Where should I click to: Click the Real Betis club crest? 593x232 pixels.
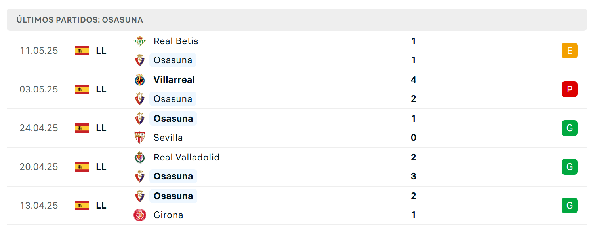(x=140, y=41)
